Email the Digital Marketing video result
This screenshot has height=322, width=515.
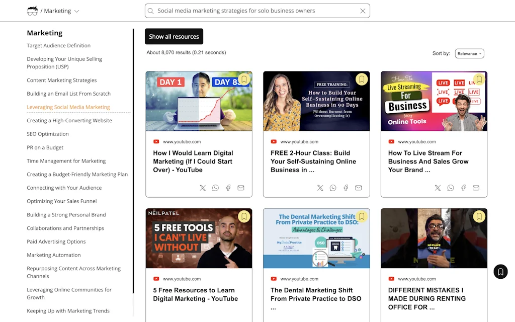point(240,188)
